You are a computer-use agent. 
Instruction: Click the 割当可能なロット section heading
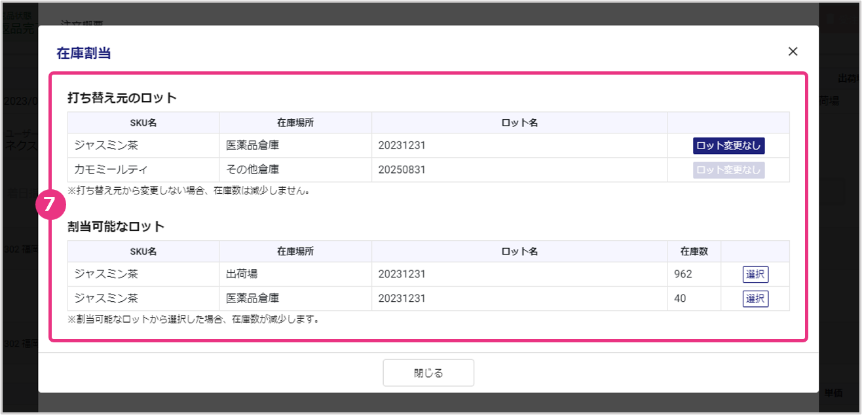116,227
